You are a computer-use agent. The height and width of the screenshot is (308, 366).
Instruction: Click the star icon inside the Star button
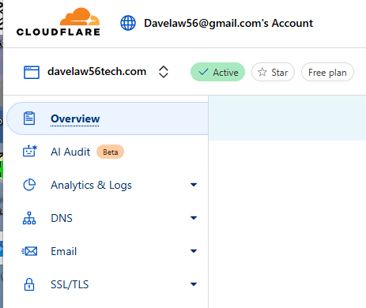(262, 72)
